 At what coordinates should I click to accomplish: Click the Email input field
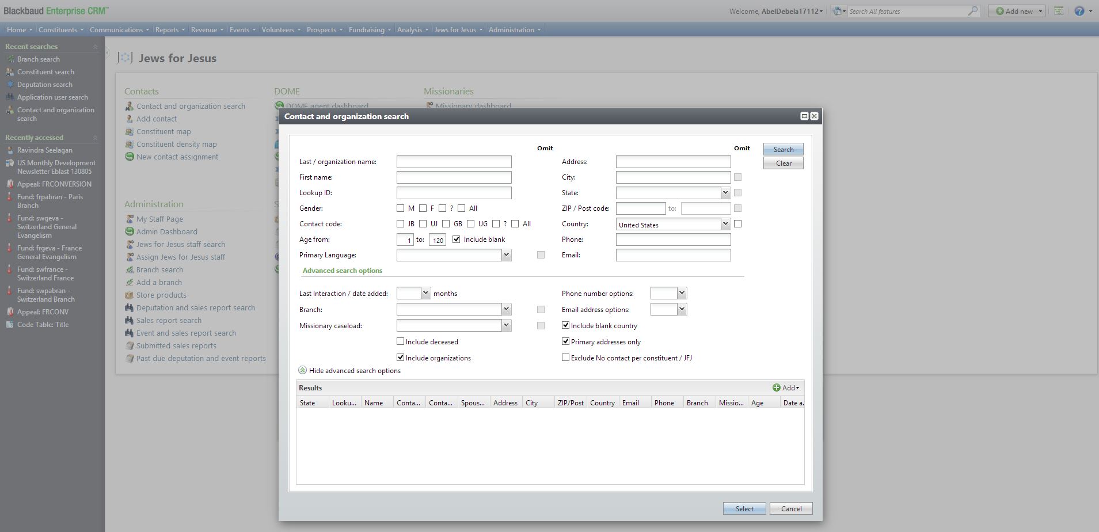673,255
